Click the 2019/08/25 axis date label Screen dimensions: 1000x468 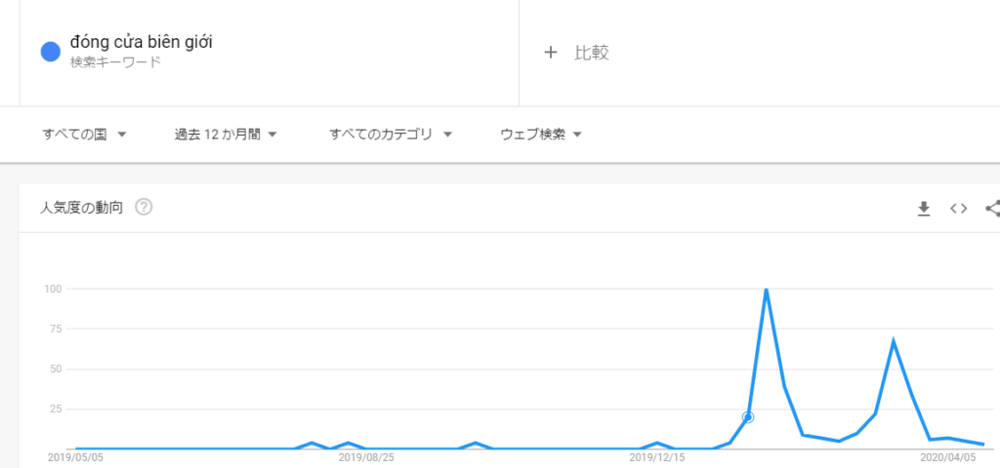tap(365, 456)
